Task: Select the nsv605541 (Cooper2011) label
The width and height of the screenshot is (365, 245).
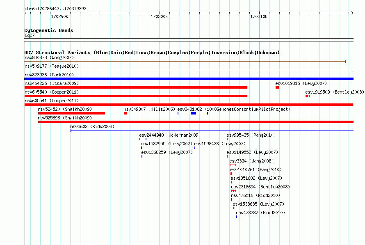Action: (x=52, y=101)
